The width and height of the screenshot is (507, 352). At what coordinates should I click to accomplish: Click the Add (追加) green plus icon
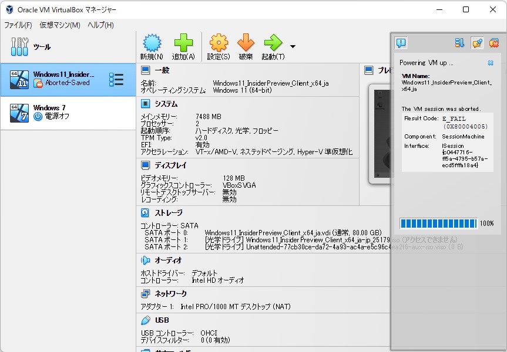point(183,43)
